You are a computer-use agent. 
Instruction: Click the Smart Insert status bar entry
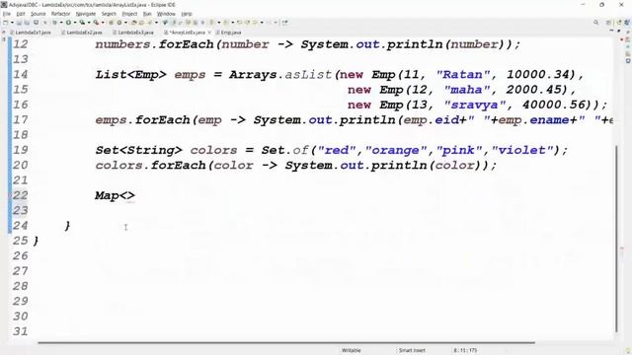point(412,350)
